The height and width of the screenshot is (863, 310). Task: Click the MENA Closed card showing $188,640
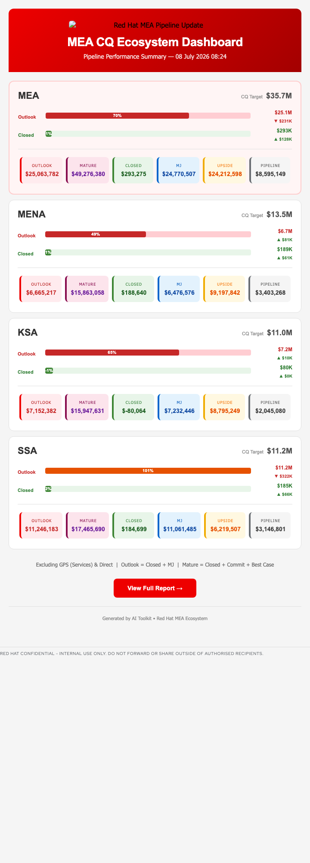[133, 289]
